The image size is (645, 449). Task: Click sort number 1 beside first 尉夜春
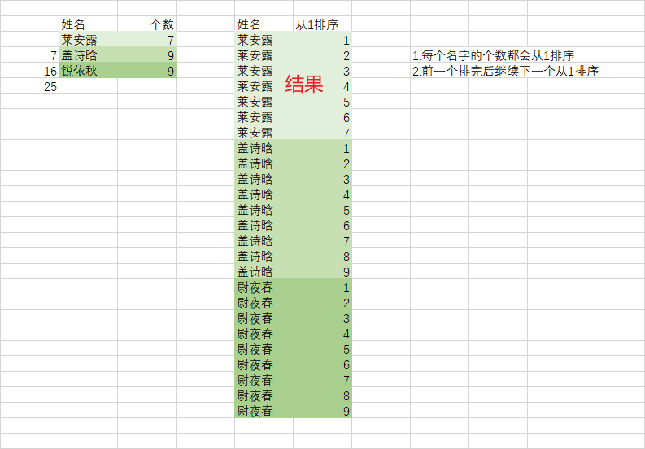coord(322,287)
